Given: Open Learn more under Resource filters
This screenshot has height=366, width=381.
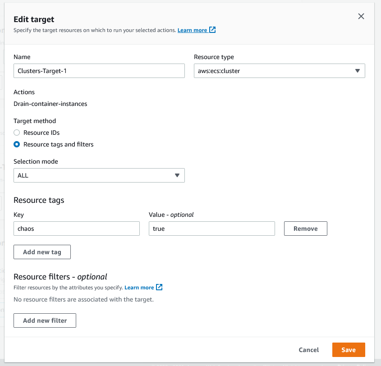Looking at the screenshot, I should 140,287.
